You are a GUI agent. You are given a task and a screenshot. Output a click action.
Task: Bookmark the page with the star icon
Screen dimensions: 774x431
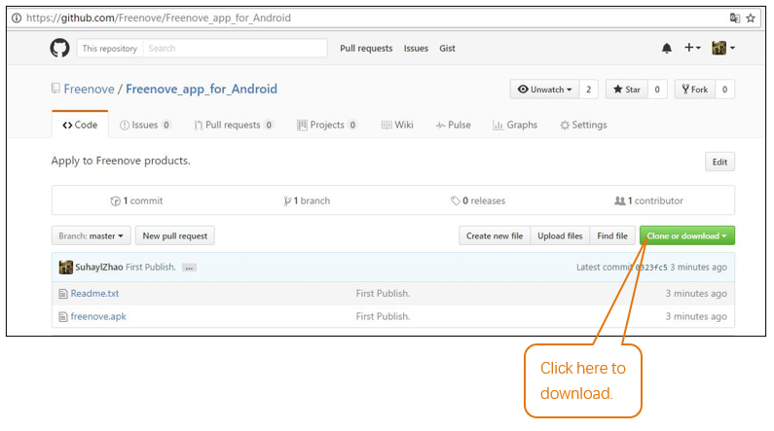pyautogui.click(x=751, y=18)
